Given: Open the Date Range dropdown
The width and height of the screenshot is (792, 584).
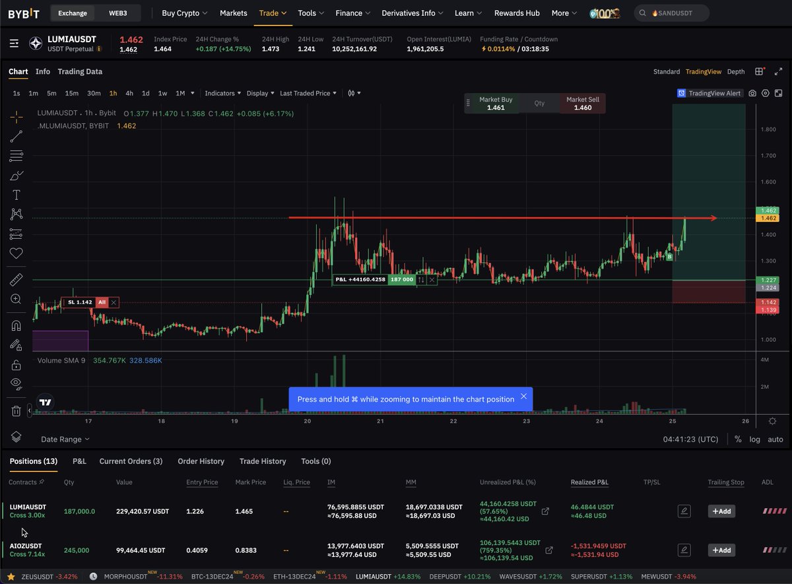Looking at the screenshot, I should tap(65, 439).
